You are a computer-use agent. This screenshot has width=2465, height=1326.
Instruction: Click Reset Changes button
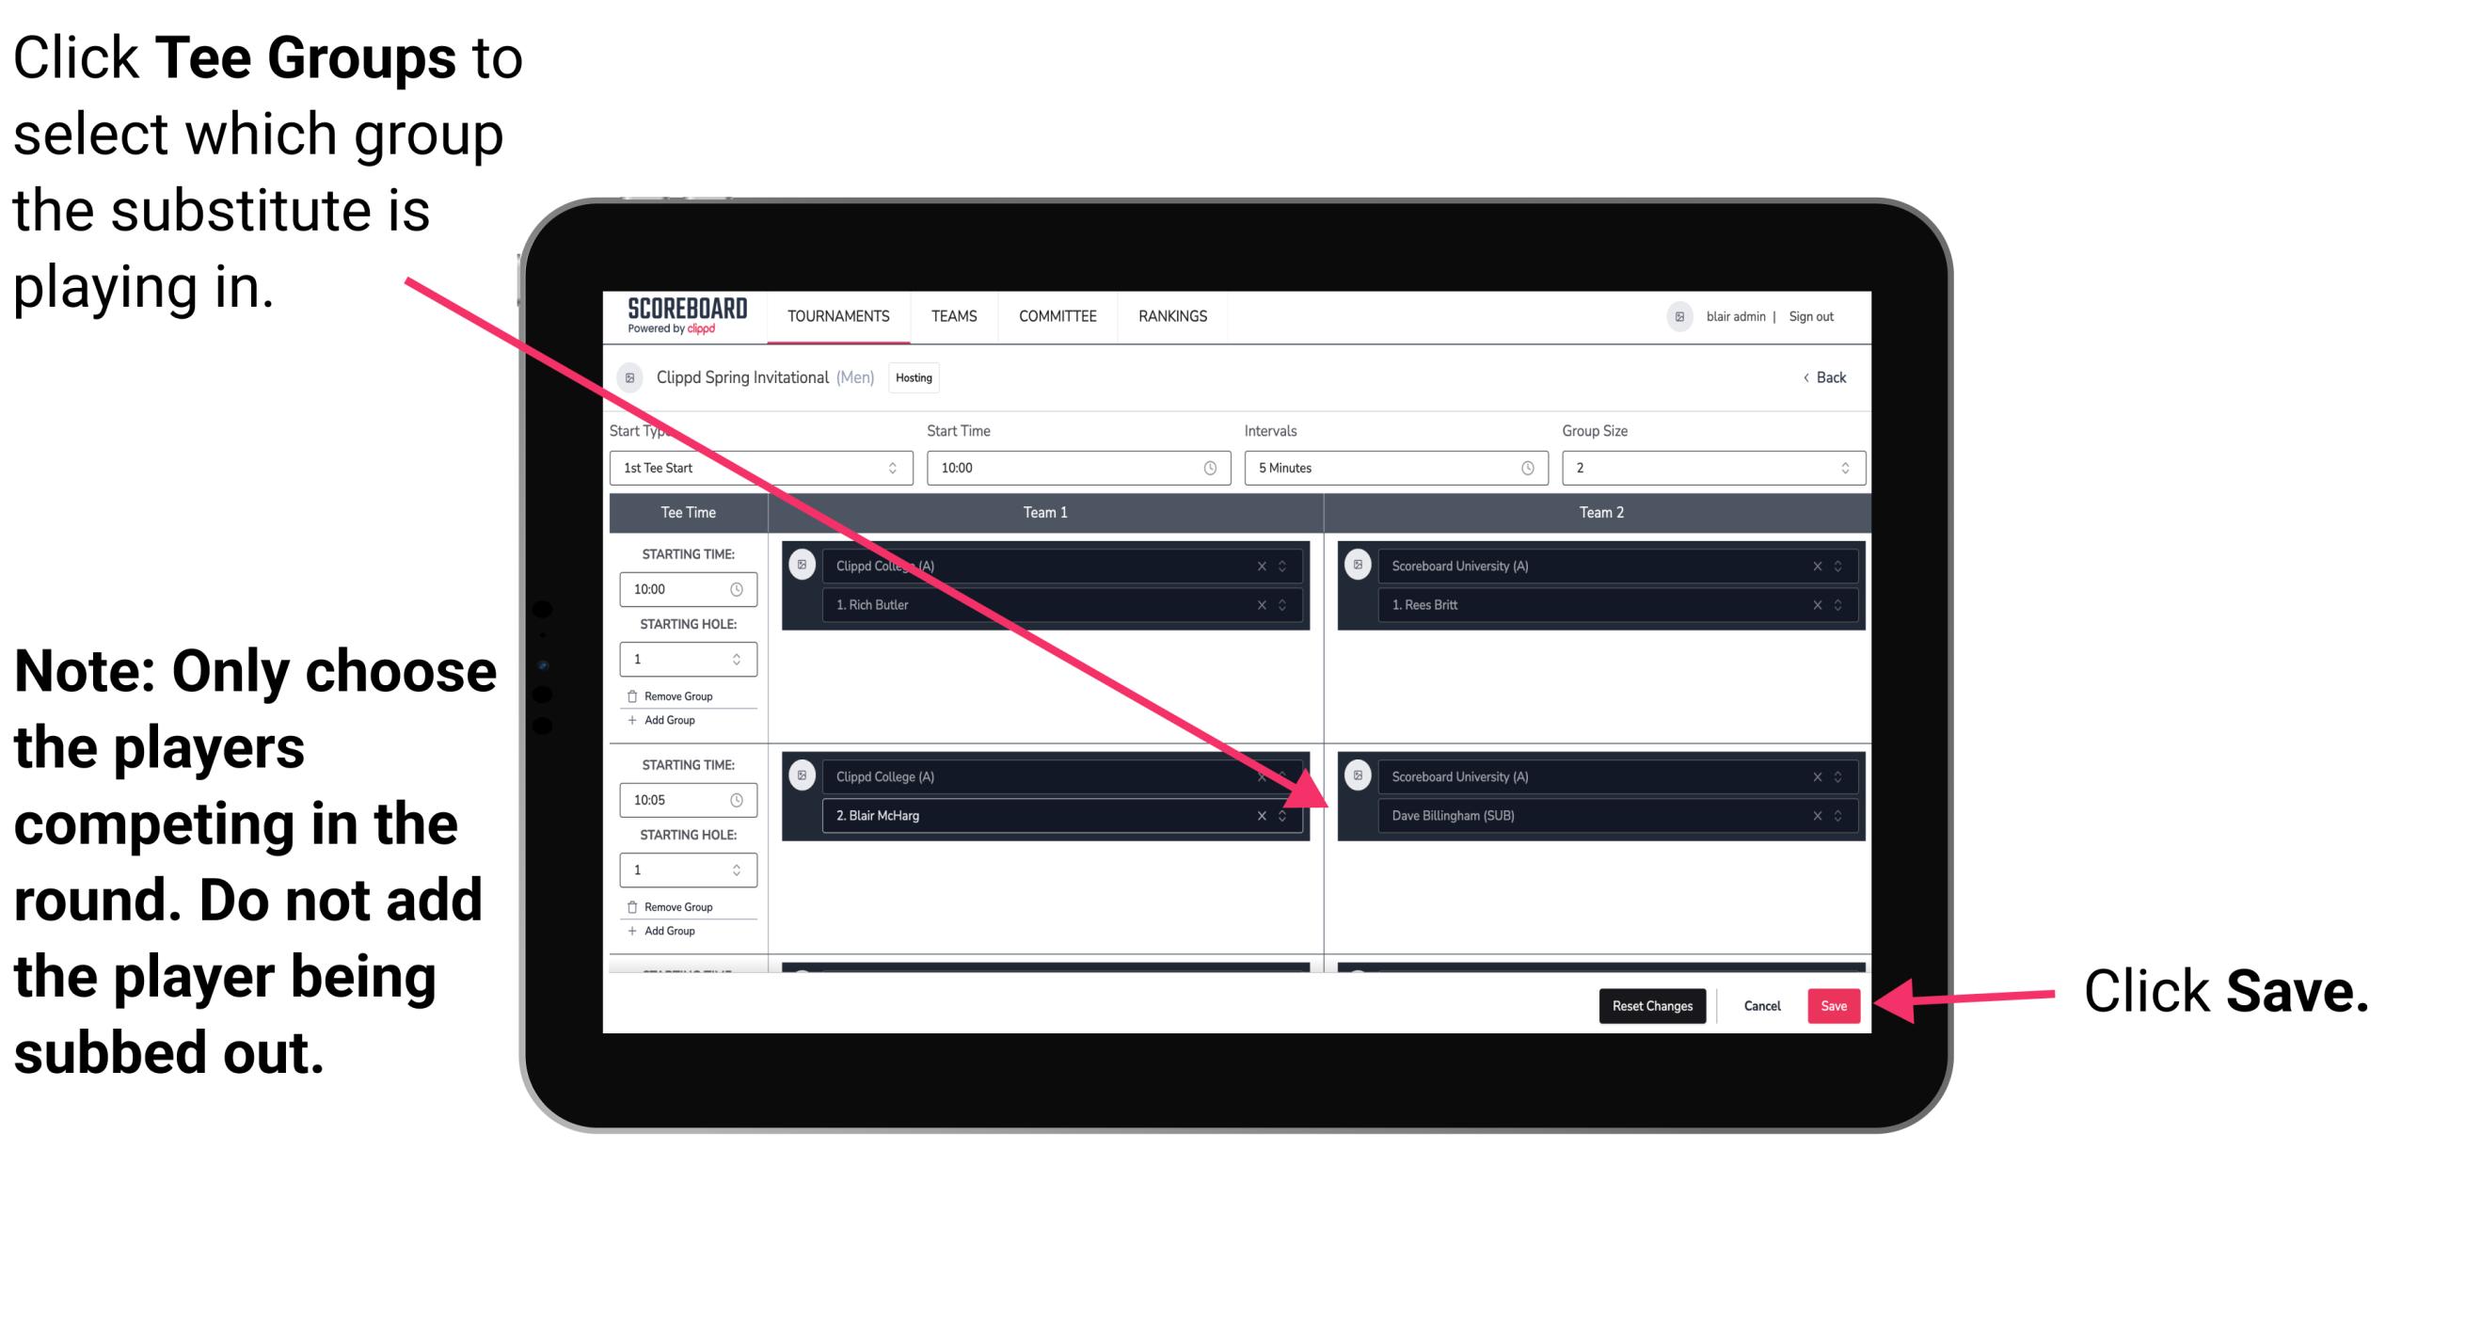(1650, 1004)
